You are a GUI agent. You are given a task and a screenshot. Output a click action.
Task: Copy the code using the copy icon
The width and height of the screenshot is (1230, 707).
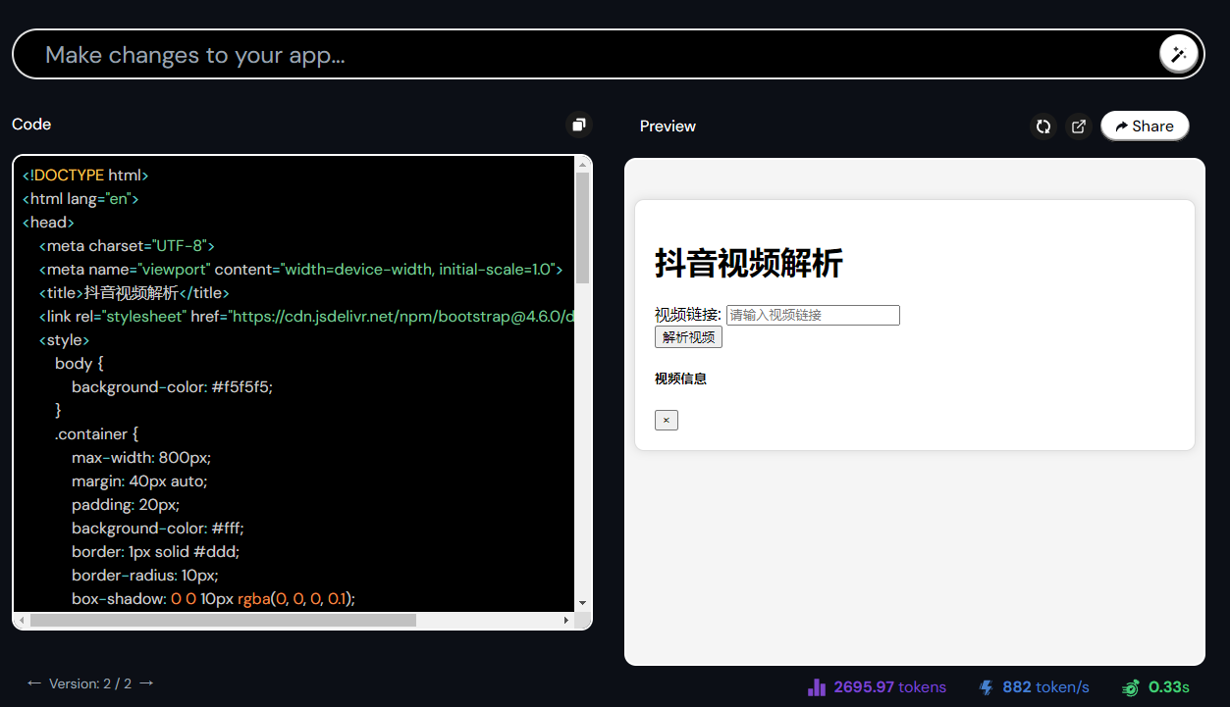click(578, 125)
